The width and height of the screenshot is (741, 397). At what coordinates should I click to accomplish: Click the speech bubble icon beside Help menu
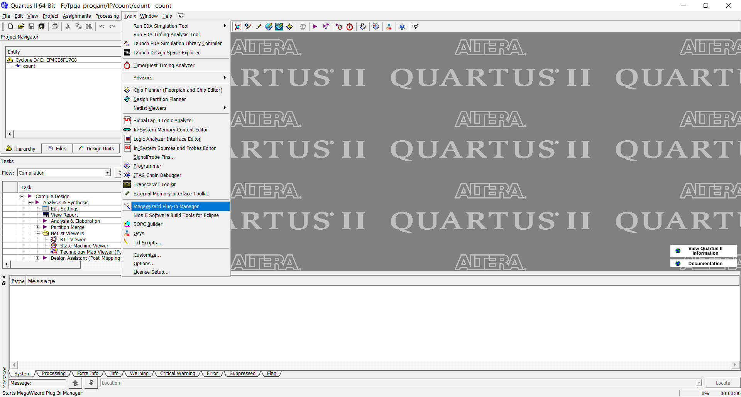(x=181, y=16)
